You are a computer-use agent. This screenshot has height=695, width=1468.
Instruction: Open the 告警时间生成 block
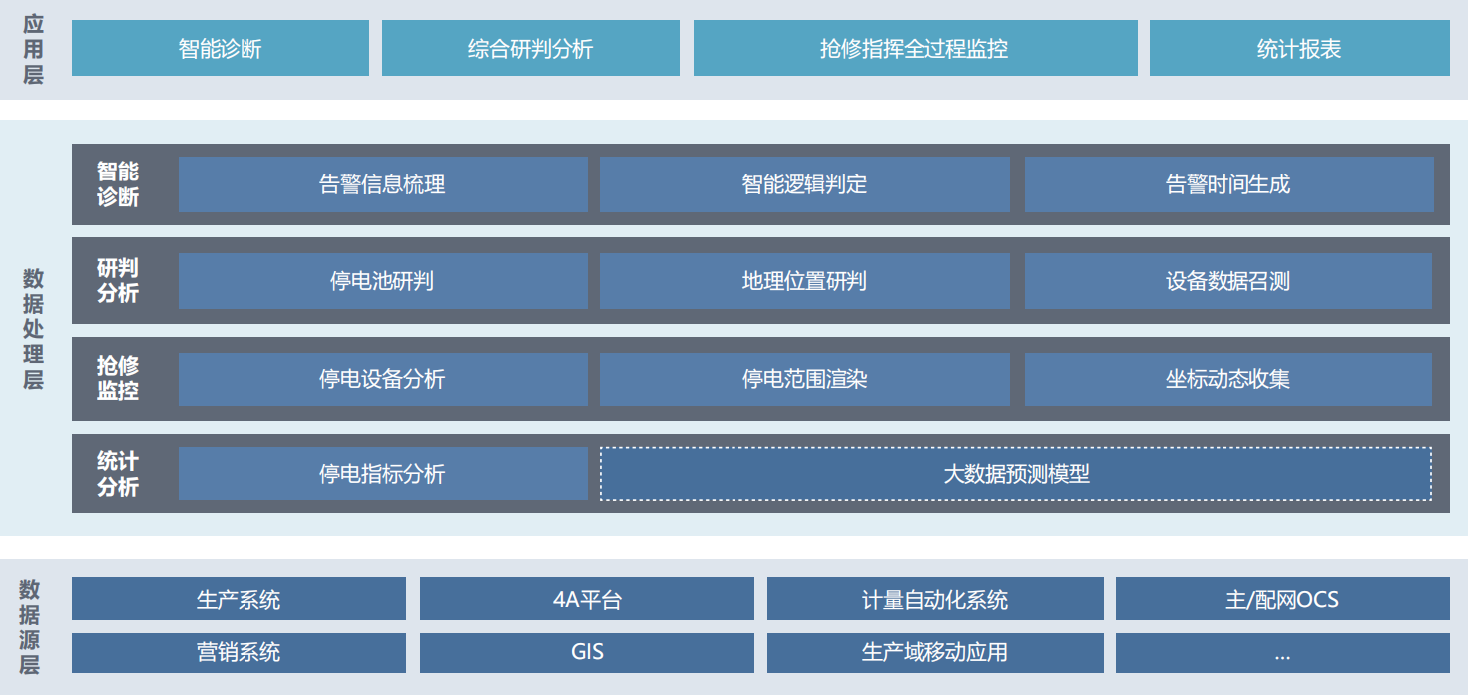[x=1229, y=183]
